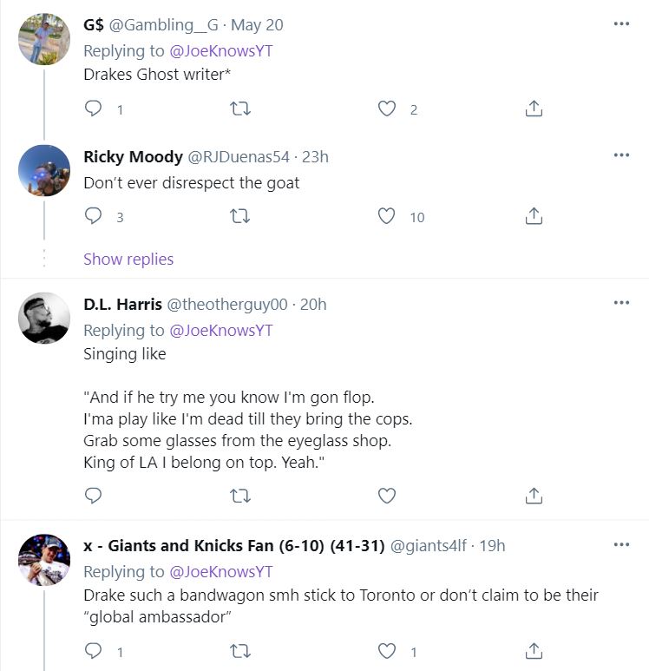Like the Drakes Ghost writer tweet
Screen dimensions: 649x671
tap(387, 109)
